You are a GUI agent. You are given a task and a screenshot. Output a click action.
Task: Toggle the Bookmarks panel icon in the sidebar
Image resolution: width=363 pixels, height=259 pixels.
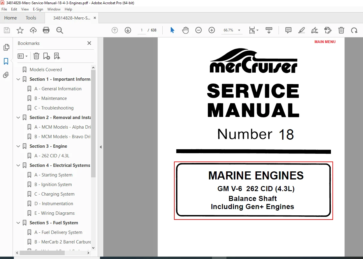pyautogui.click(x=6, y=61)
